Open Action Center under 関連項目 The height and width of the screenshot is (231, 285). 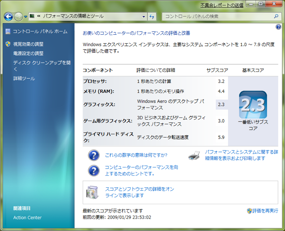click(x=28, y=217)
